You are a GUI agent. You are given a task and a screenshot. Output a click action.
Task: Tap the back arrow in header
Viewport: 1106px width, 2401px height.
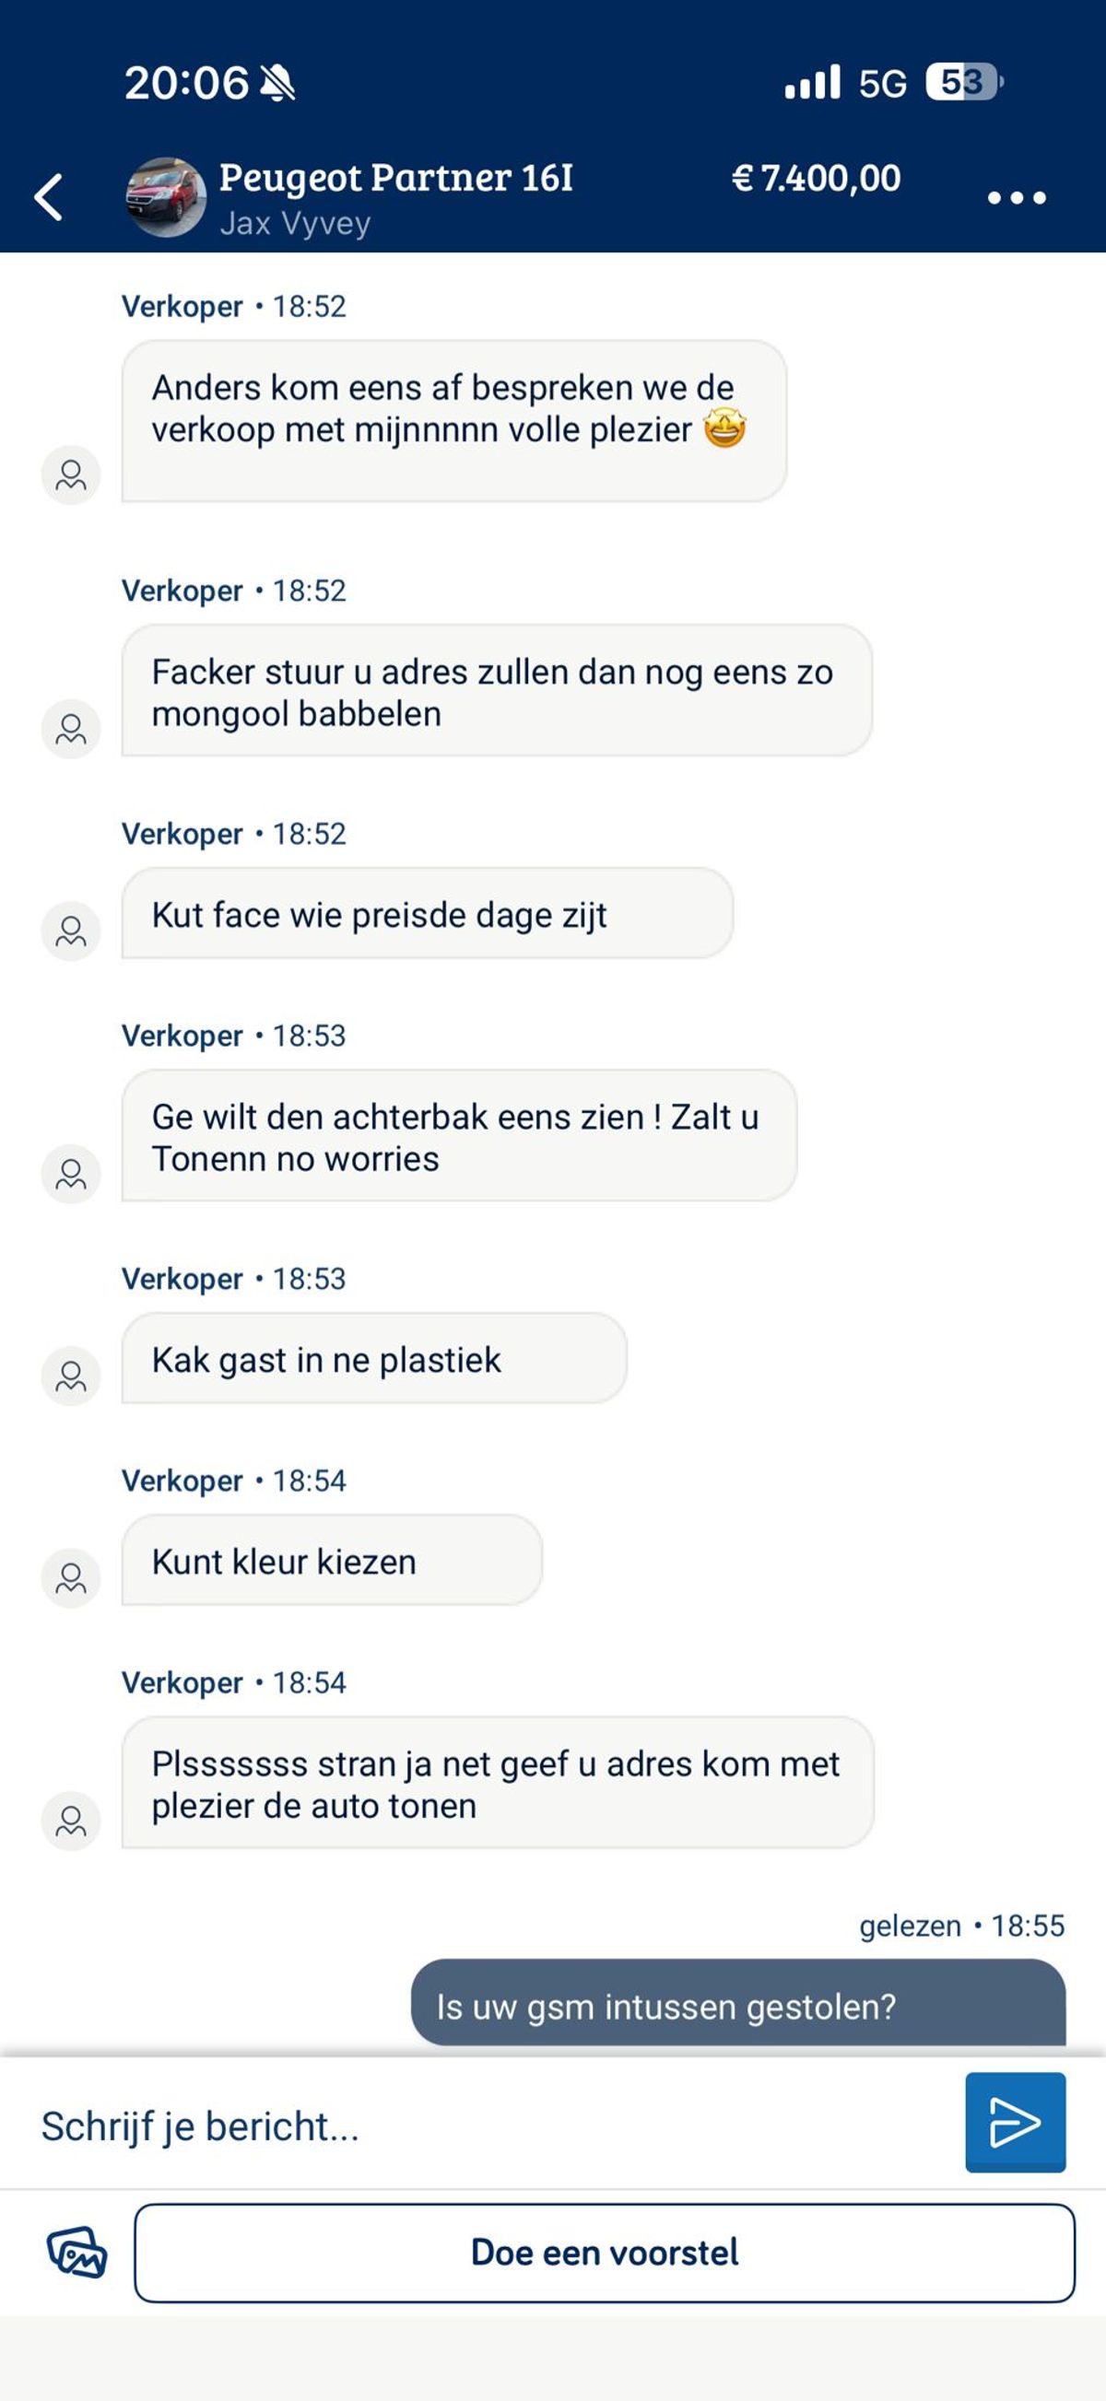50,197
